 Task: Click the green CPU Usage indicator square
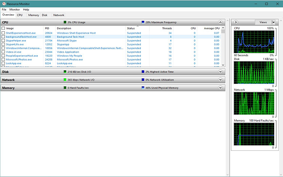(65, 22)
